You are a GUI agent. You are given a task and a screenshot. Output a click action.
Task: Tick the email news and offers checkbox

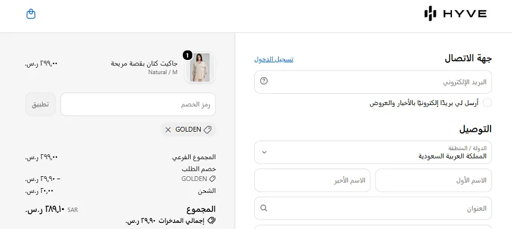pos(487,103)
